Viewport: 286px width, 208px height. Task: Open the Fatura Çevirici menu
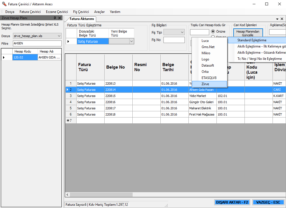click(x=30, y=12)
